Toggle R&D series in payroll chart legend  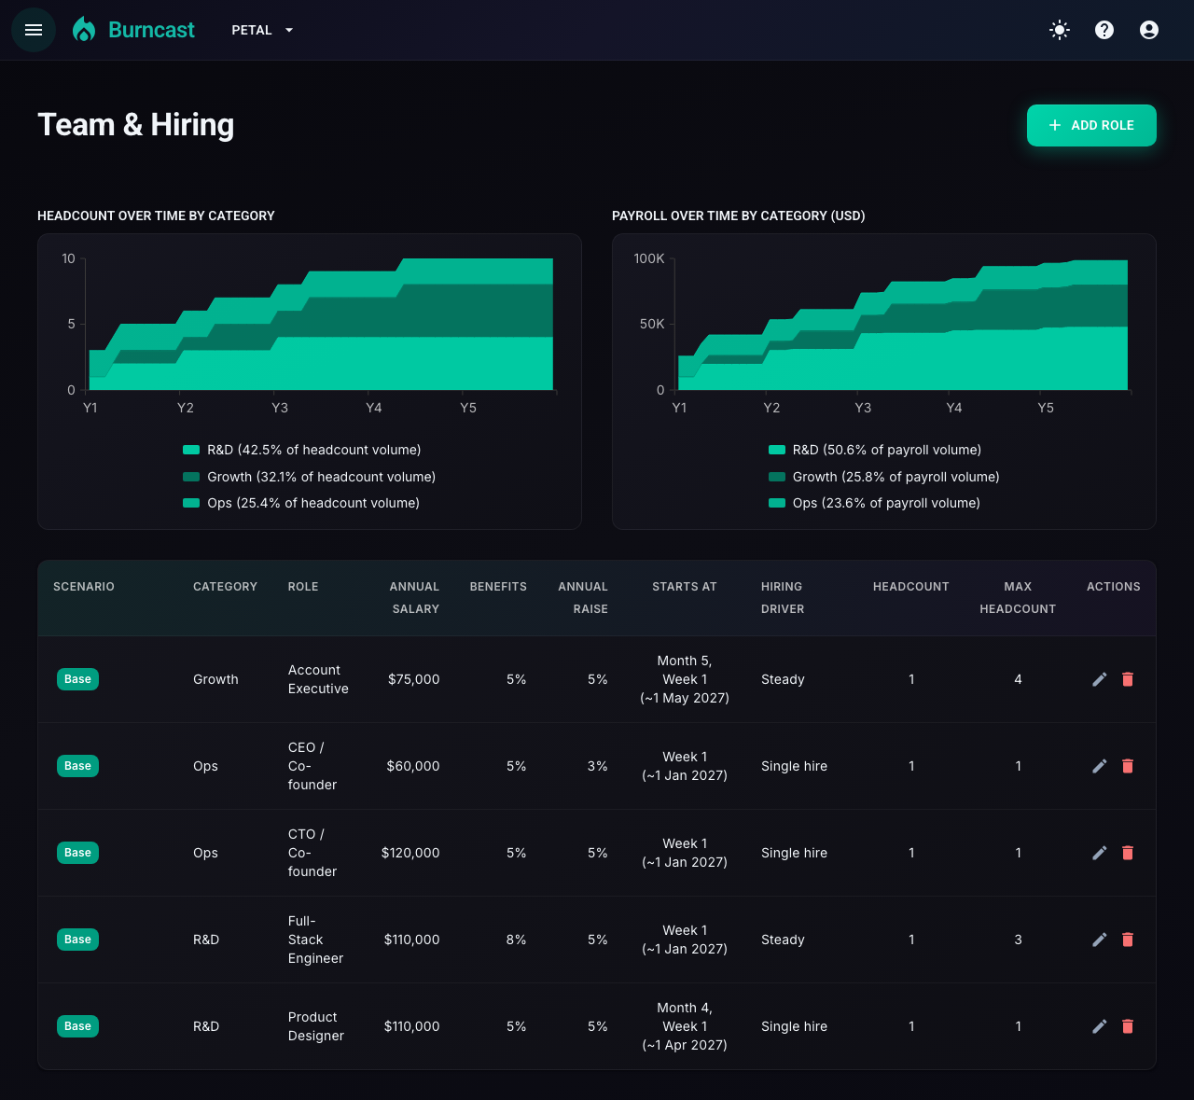[875, 450]
